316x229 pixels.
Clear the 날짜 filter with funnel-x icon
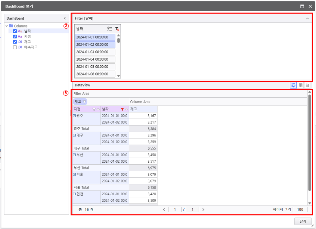click(x=117, y=29)
